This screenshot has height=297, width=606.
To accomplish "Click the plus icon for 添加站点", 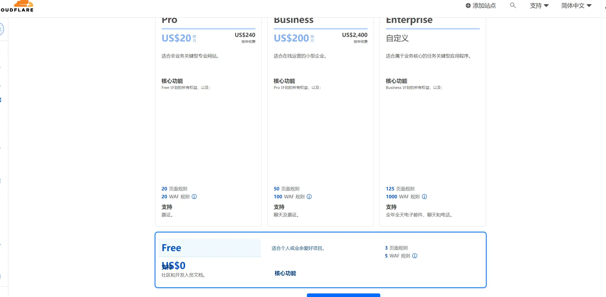I will [468, 6].
